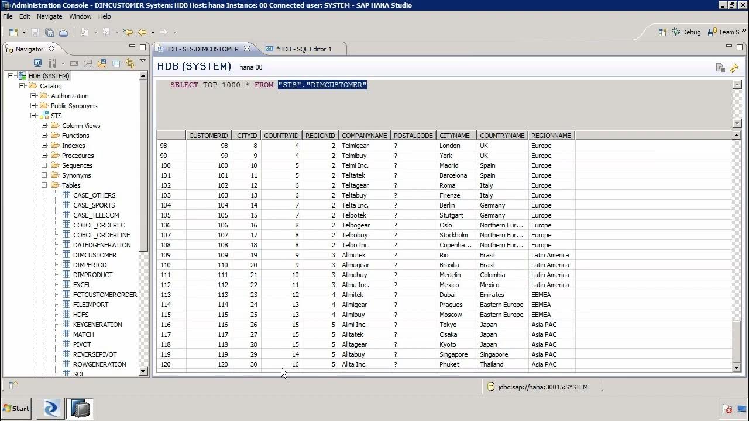Click the yellow refresh arrows icon in editor

(x=734, y=68)
